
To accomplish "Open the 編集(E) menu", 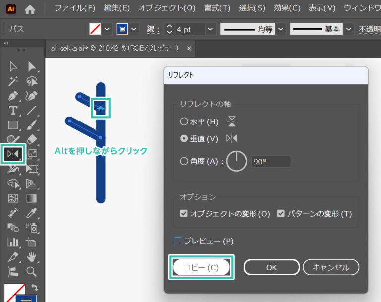I will tap(117, 8).
